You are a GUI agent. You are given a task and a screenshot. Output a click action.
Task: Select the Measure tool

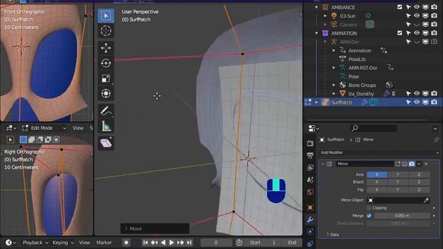106,126
